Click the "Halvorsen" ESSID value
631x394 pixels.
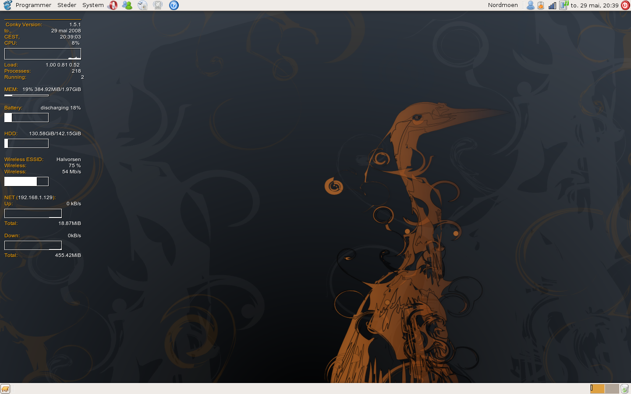(x=68, y=159)
